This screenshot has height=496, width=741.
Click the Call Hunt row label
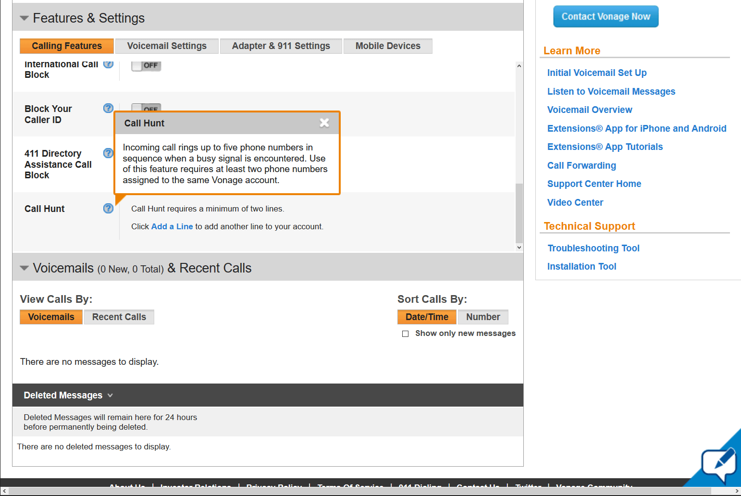coord(45,209)
